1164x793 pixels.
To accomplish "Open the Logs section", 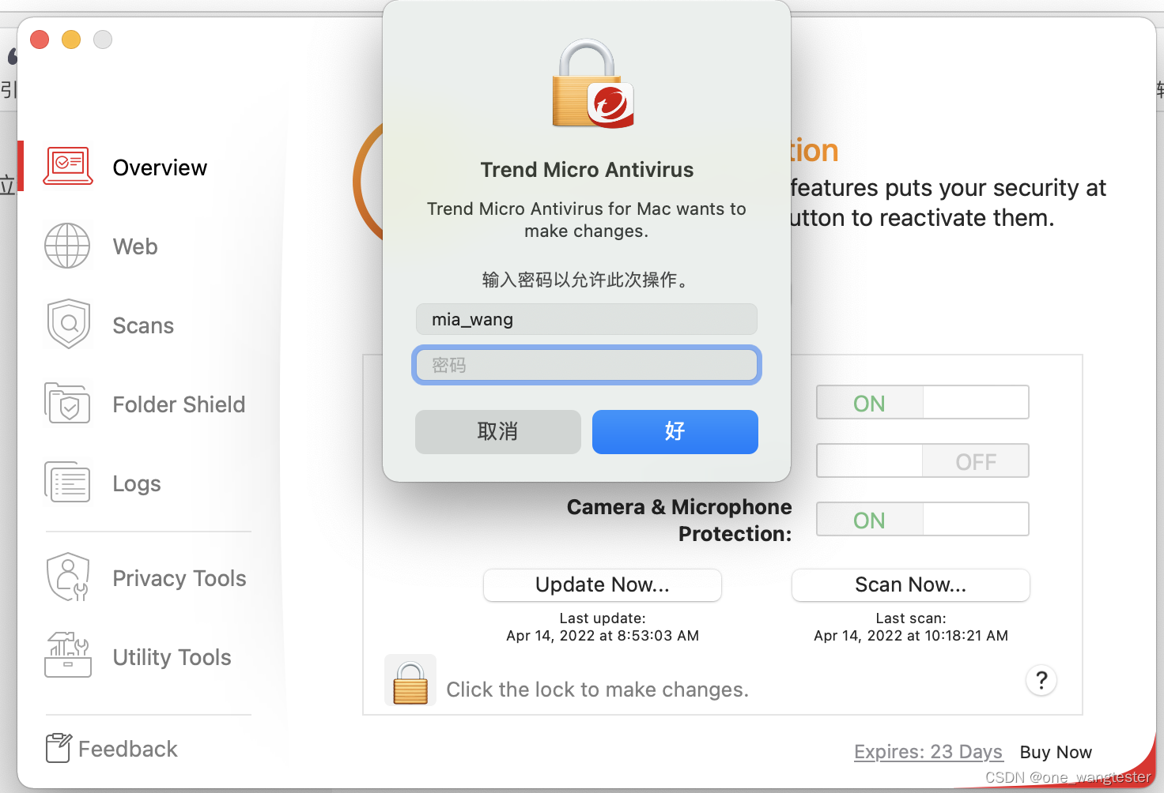I will [137, 483].
